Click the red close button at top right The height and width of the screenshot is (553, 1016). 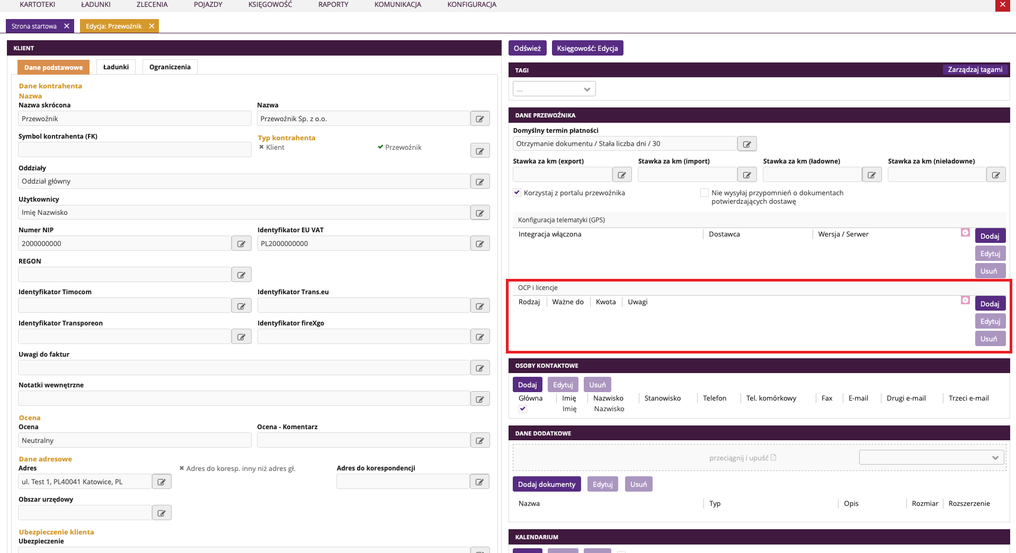[1002, 5]
